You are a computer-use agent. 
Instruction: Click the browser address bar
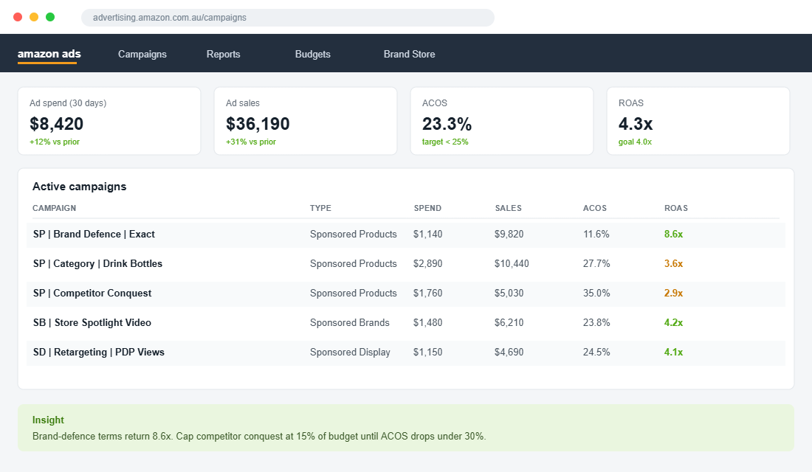[x=287, y=18]
